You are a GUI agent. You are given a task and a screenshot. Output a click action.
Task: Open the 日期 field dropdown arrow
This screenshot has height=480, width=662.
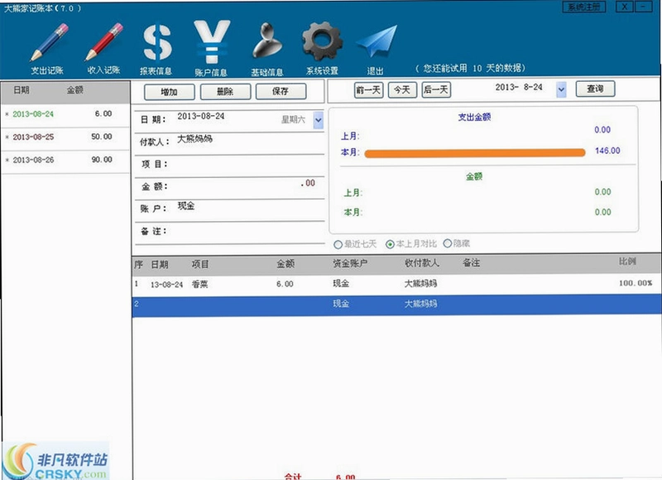tap(319, 120)
